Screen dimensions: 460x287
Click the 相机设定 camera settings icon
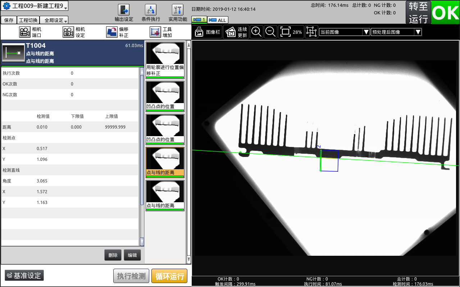pos(68,32)
